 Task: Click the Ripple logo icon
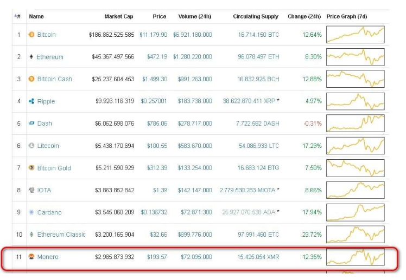point(31,101)
